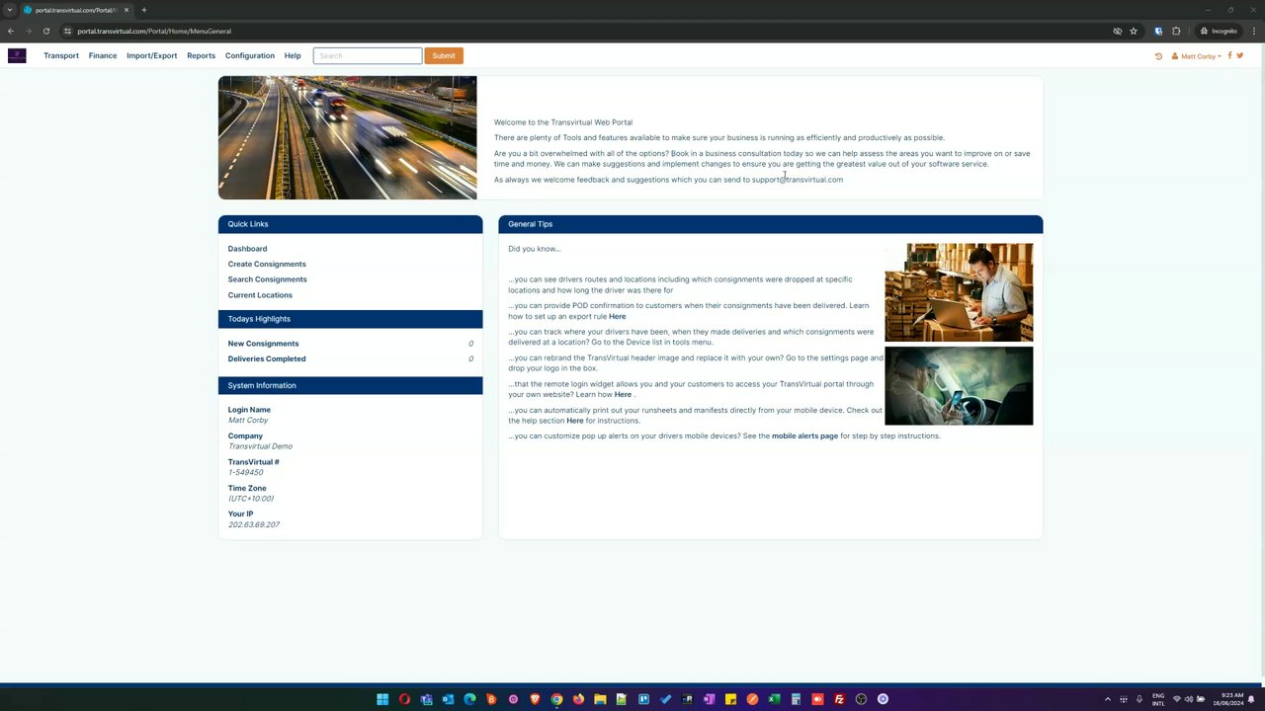Click the warehouse worker tips image

pos(959,292)
